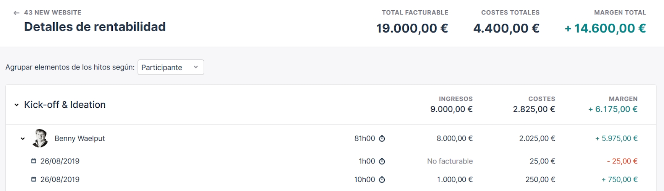Click the back arrow icon

click(x=16, y=13)
